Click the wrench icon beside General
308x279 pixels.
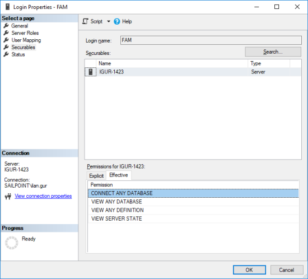(x=6, y=26)
